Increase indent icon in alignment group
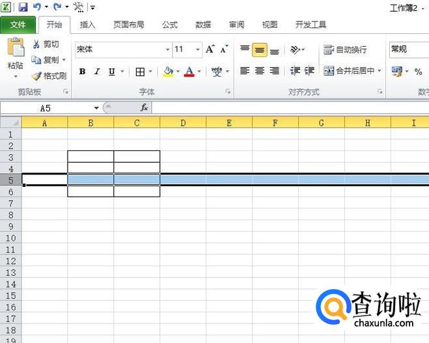Screen dimensions: 429x343 tap(309, 71)
